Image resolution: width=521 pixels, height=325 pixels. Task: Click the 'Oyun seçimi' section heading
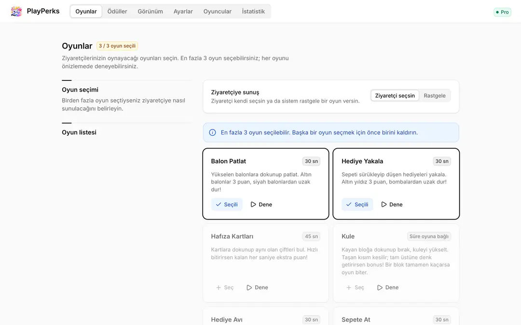click(80, 90)
